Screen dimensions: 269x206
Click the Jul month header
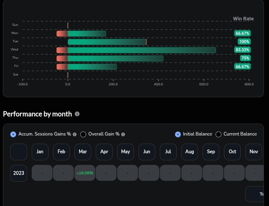click(x=168, y=152)
